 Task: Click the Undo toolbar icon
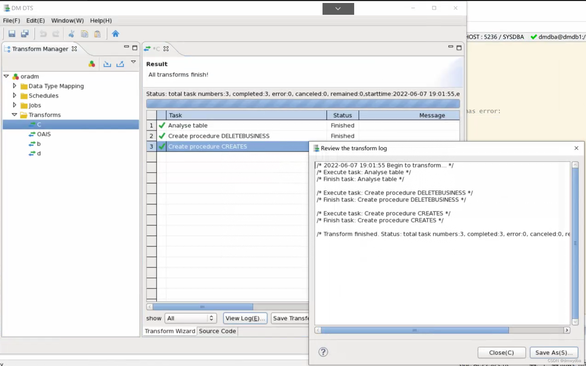[43, 34]
